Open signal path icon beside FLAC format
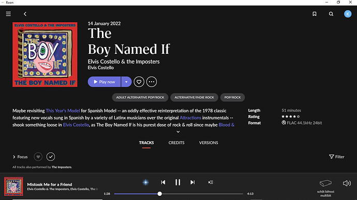Viewport: 357px width, 200px height. coord(284,122)
